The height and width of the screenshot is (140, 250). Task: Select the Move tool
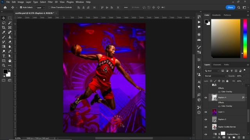coord(4,18)
